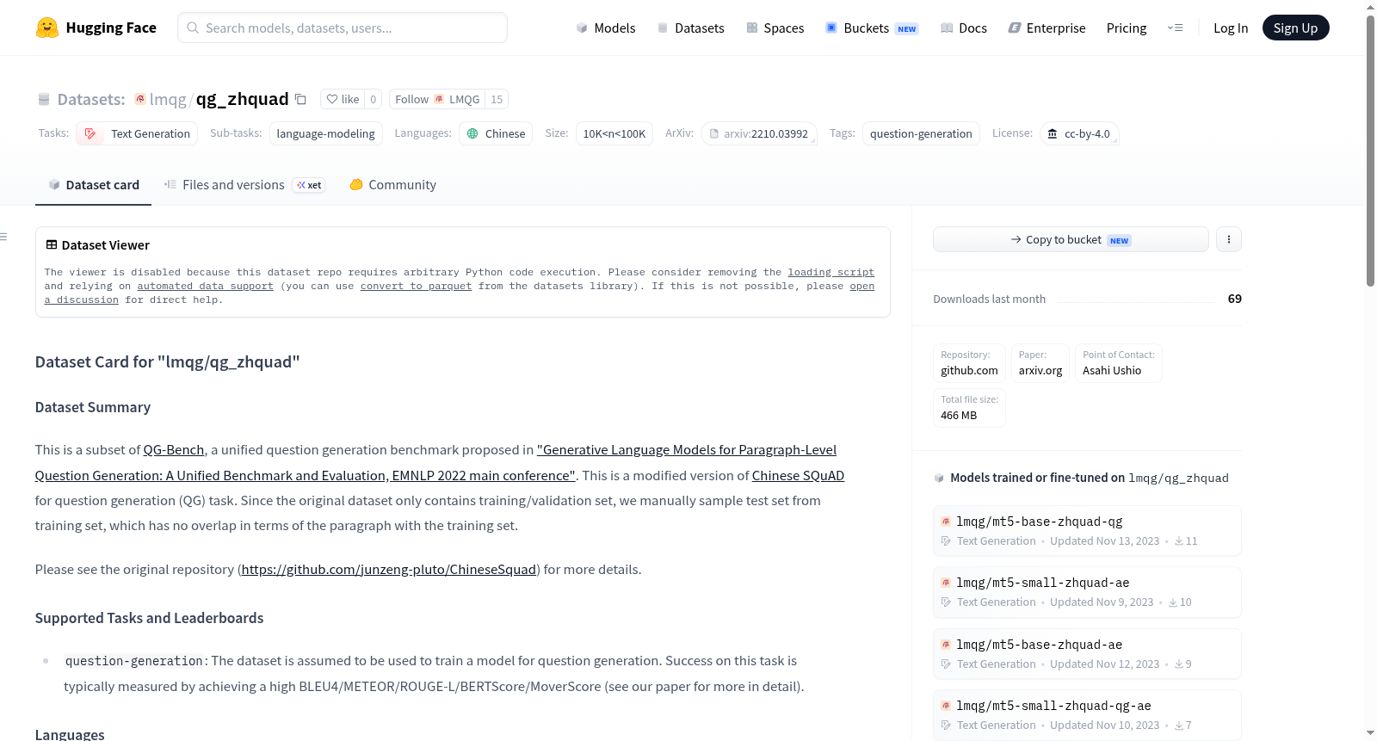Screen dimensions: 1377x741
Task: Click the Datasets stack icon beside title
Action: [x=44, y=99]
